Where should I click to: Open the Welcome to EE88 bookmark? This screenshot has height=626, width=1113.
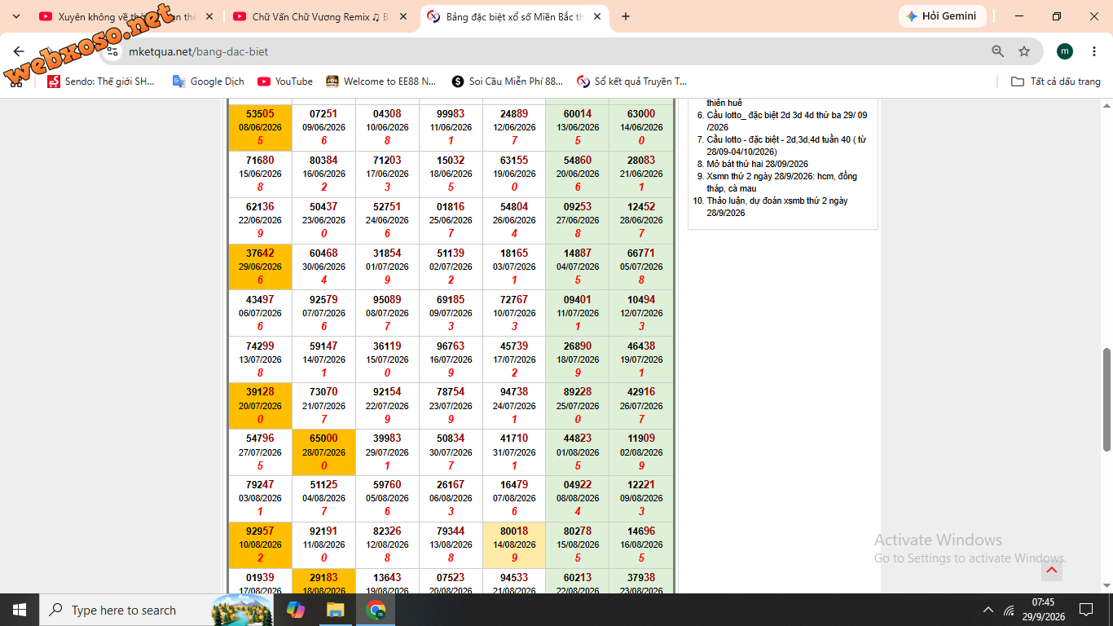pyautogui.click(x=381, y=82)
